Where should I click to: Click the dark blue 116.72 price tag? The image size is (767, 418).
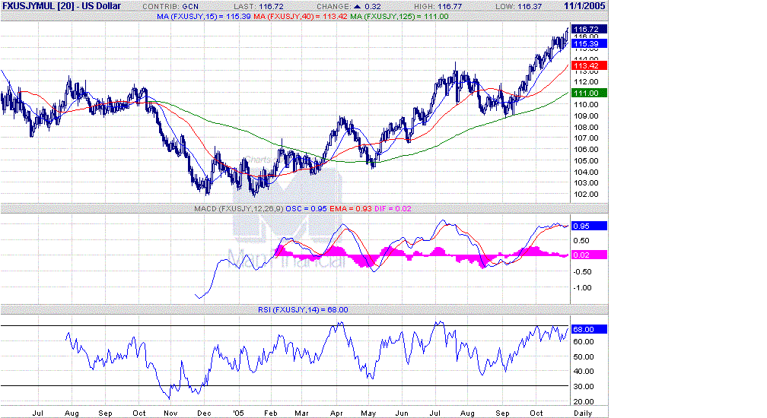tap(589, 30)
